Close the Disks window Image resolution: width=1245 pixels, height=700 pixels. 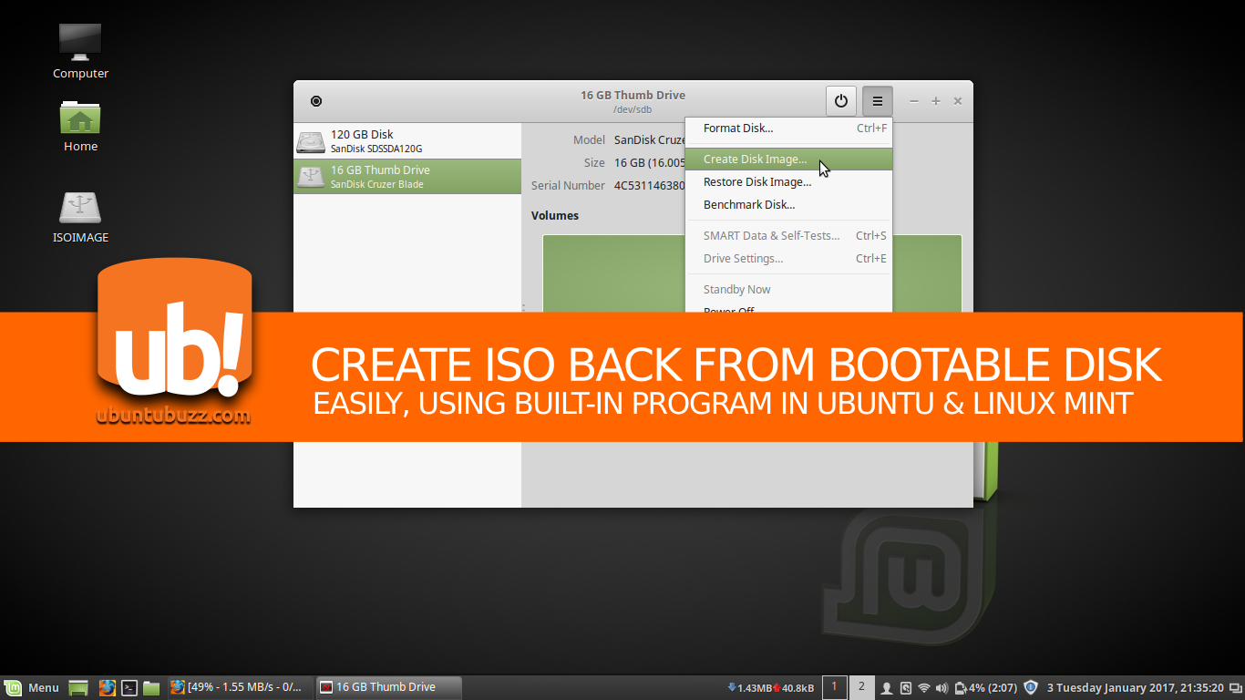tap(958, 101)
